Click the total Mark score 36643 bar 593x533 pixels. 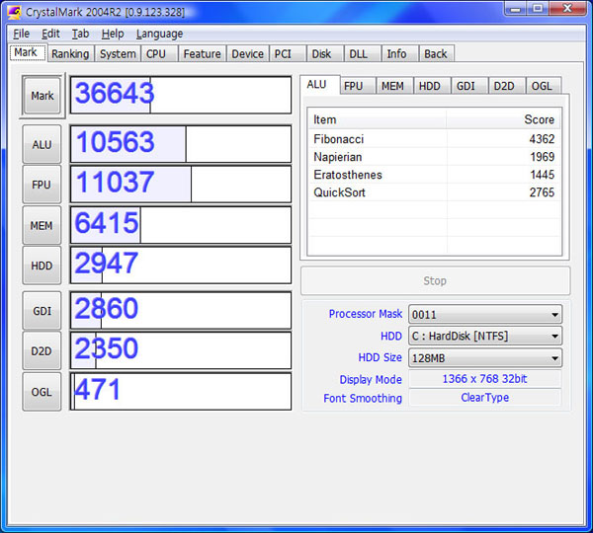[x=181, y=95]
